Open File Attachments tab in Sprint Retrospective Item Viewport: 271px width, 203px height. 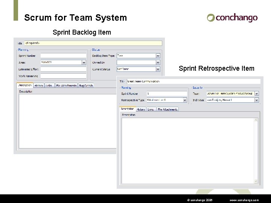pos(167,109)
